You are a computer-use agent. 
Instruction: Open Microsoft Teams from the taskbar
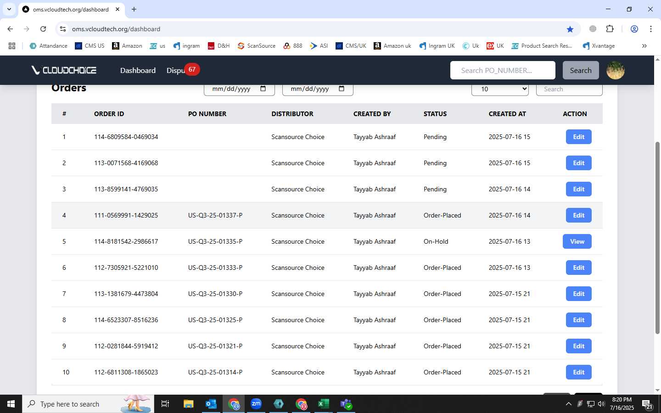tap(346, 404)
